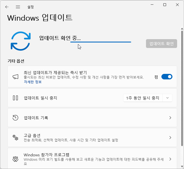Image resolution: width=184 pixels, height=169 pixels.
Task: Click the 1주 동안 일시 중지 button
Action: 143,98
